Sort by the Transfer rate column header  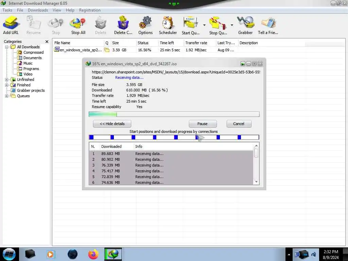pyautogui.click(x=200, y=43)
